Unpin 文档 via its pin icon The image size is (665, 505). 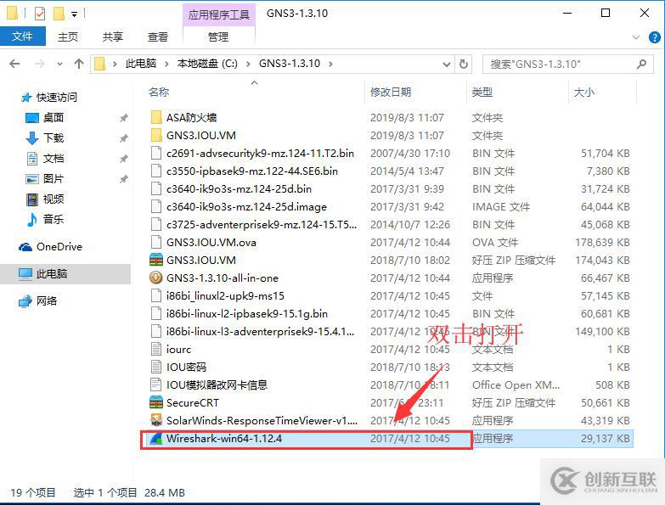click(123, 159)
